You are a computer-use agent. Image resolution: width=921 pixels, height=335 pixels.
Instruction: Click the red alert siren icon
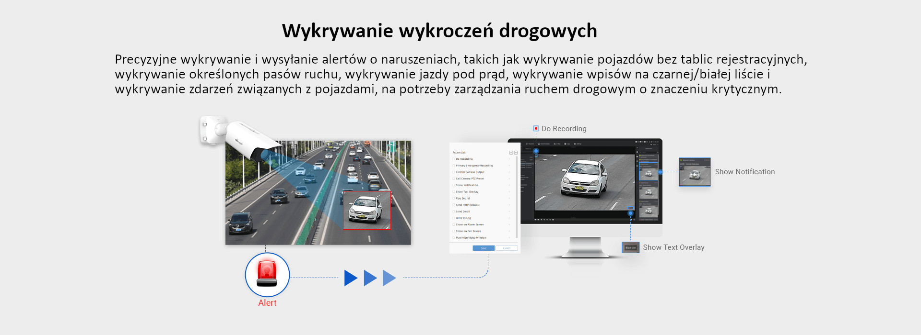pos(267,274)
